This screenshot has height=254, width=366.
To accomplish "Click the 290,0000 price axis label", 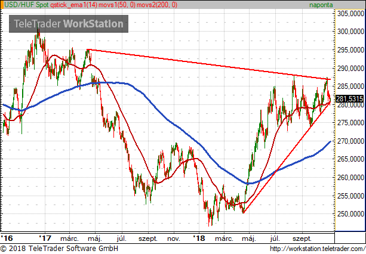I will pos(350,69).
